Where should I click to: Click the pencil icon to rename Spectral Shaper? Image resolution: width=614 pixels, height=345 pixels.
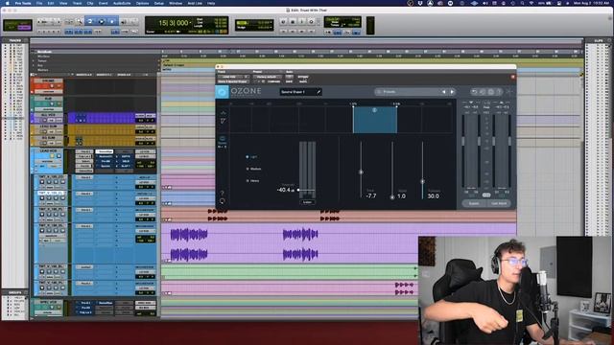[x=319, y=92]
